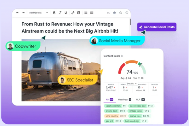Click the circled slash toolbar icon
The height and width of the screenshot is (126, 189).
121,13
